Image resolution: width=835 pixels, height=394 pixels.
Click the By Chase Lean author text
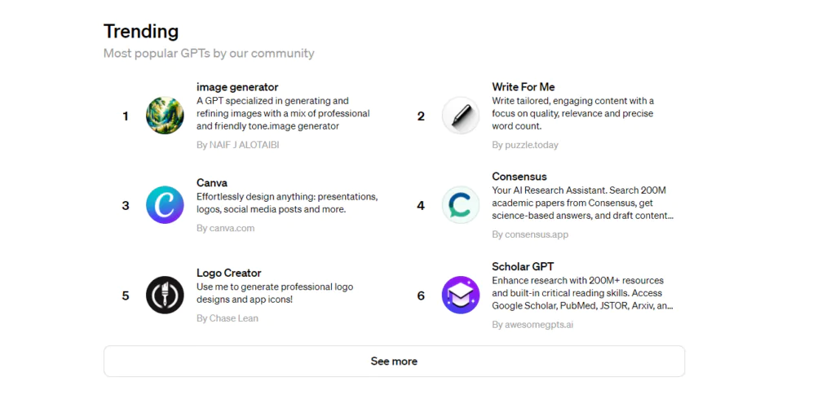tap(228, 318)
